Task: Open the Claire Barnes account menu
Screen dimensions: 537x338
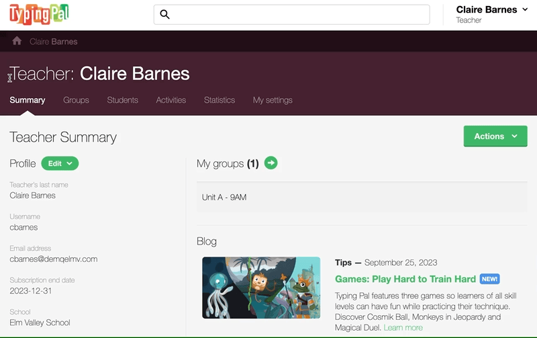Action: [491, 14]
